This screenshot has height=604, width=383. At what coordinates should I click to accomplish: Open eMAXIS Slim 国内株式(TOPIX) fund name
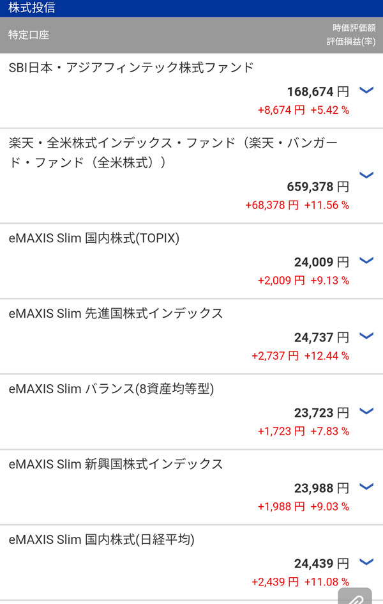(94, 238)
